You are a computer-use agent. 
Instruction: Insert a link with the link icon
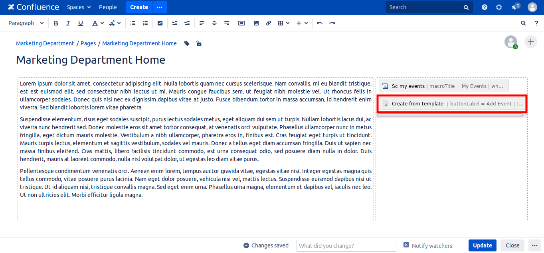tap(269, 23)
